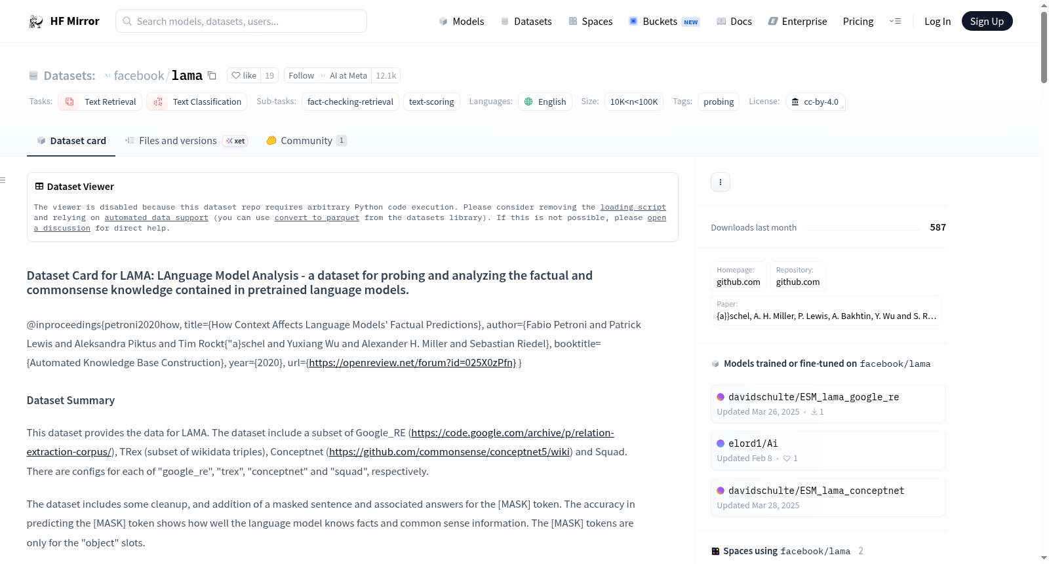Select the Text Retrieval task tag

(x=100, y=102)
